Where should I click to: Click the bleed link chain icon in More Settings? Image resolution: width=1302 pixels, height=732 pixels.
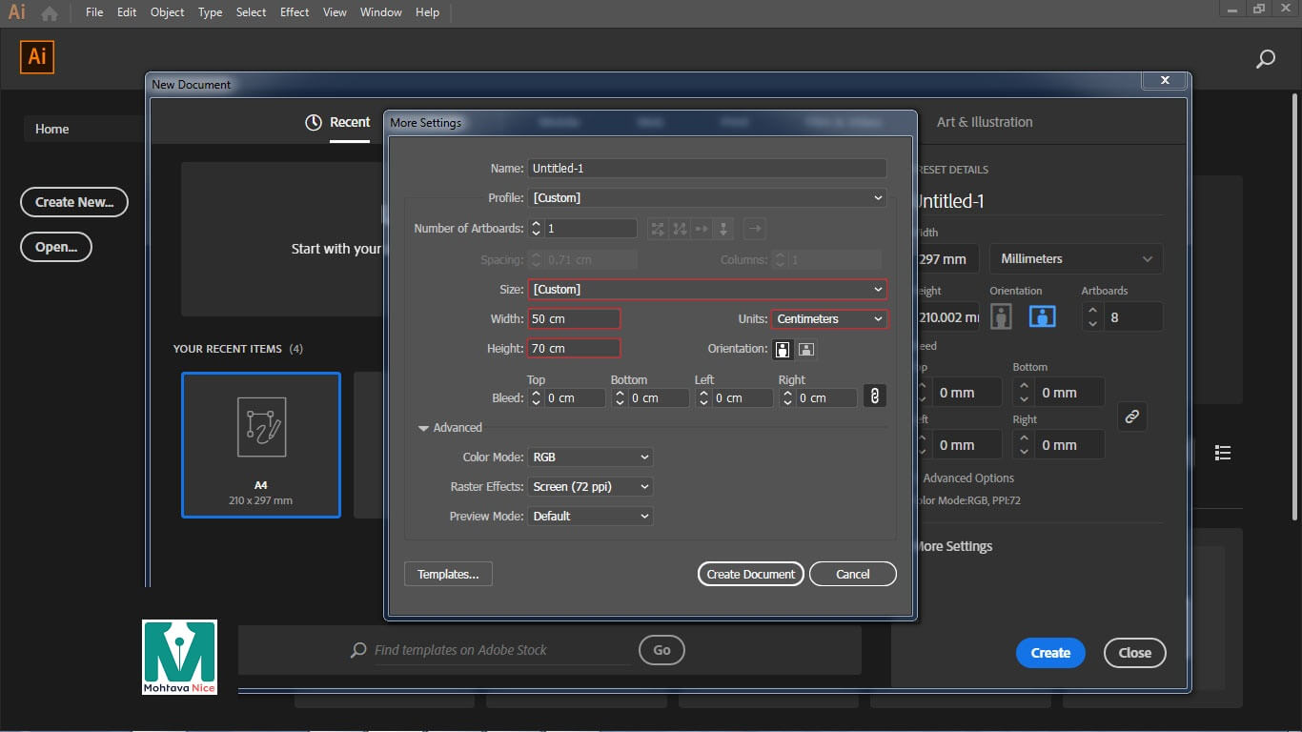(x=875, y=396)
